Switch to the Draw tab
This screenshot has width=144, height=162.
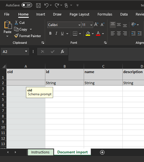(x=57, y=14)
